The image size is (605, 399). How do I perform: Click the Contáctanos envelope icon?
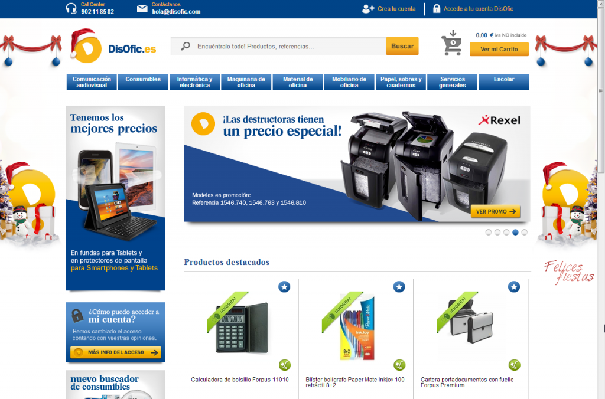[x=142, y=8]
